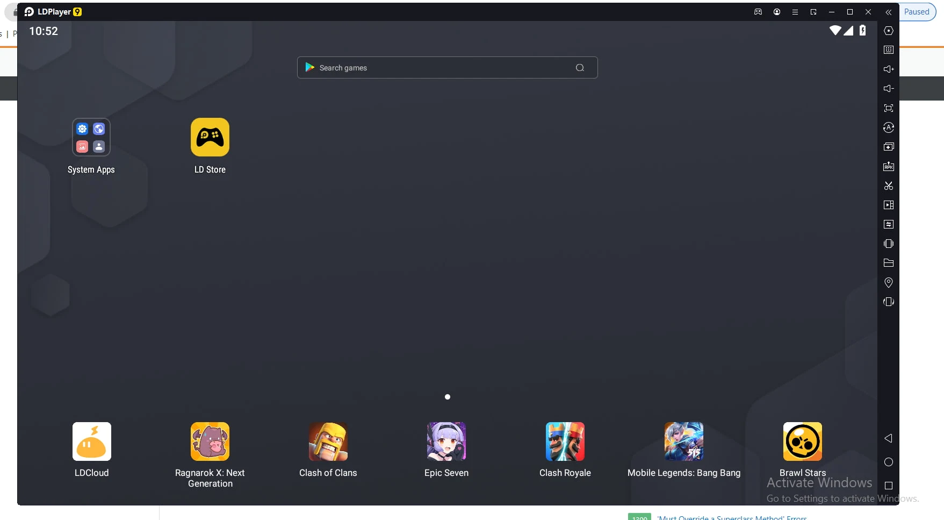Image resolution: width=944 pixels, height=520 pixels.
Task: Increase volume with speaker plus icon
Action: tap(889, 69)
